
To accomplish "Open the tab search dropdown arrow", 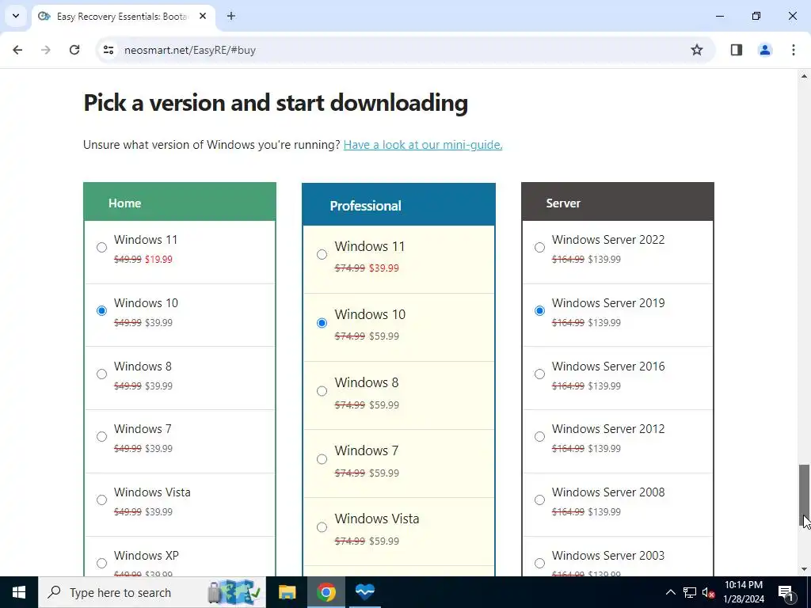I will point(16,16).
